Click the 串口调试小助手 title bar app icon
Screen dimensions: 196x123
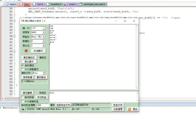23,21
